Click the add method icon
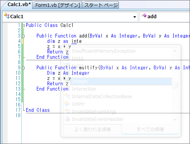Screen dimensions: 190x144 (144, 16)
